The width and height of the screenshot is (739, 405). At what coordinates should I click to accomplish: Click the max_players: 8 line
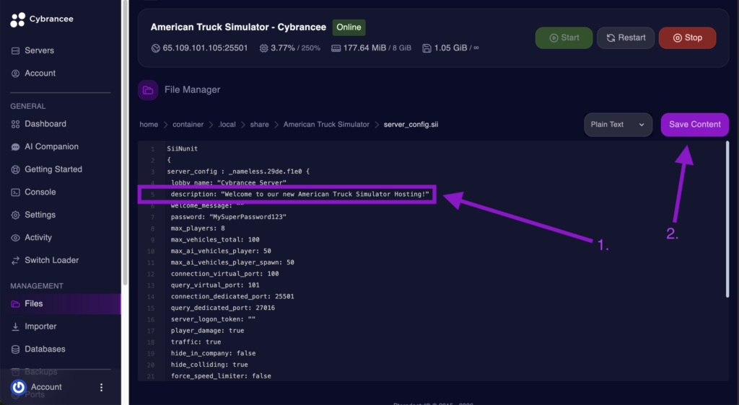click(x=198, y=228)
